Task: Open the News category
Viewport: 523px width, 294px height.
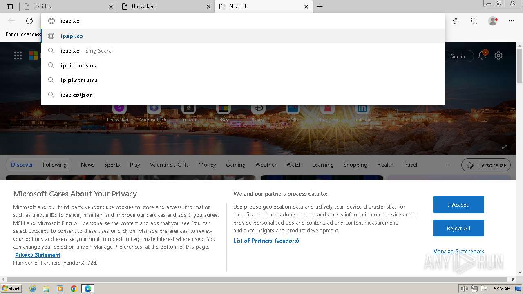Action: 87,165
